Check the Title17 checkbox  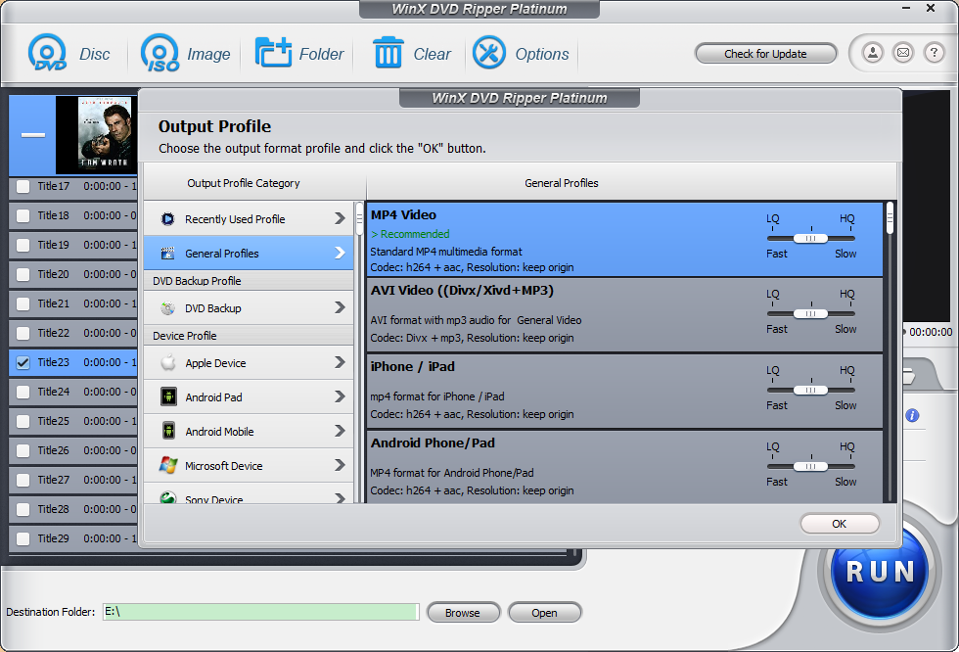click(x=23, y=187)
